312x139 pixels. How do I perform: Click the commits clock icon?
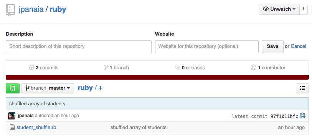31,67
